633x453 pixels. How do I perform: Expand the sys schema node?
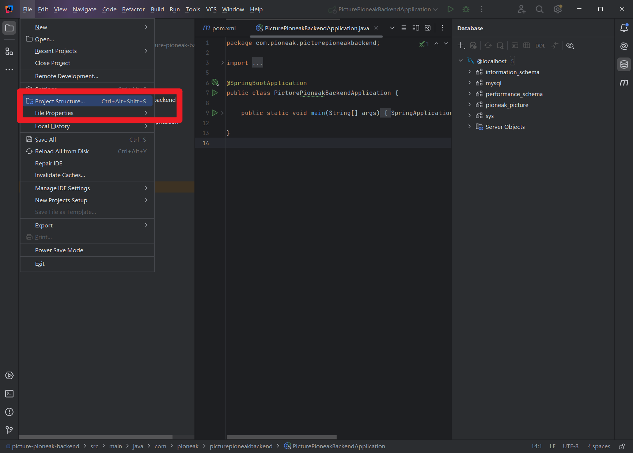469,116
